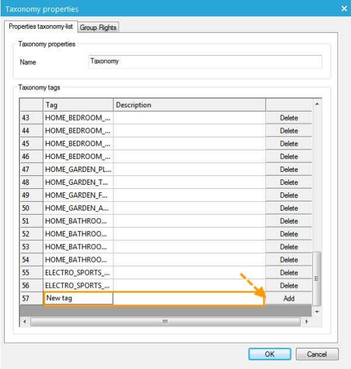Delete the tag in row 56
351x369 pixels.
[x=288, y=285]
